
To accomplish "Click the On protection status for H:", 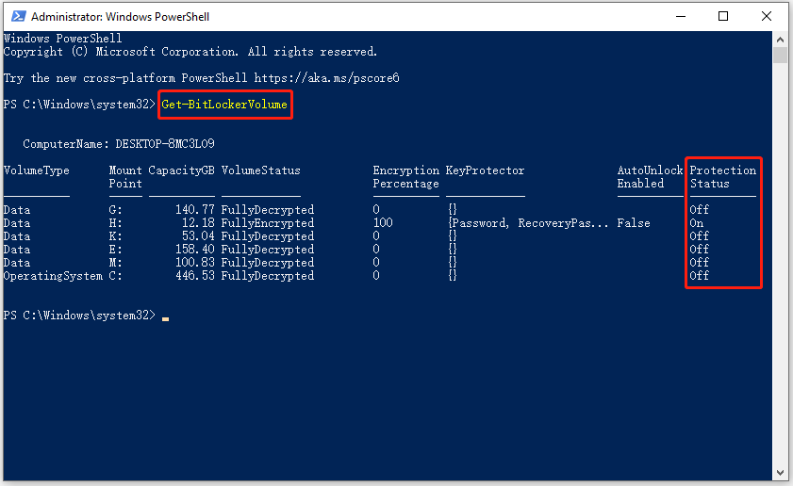I will click(697, 223).
